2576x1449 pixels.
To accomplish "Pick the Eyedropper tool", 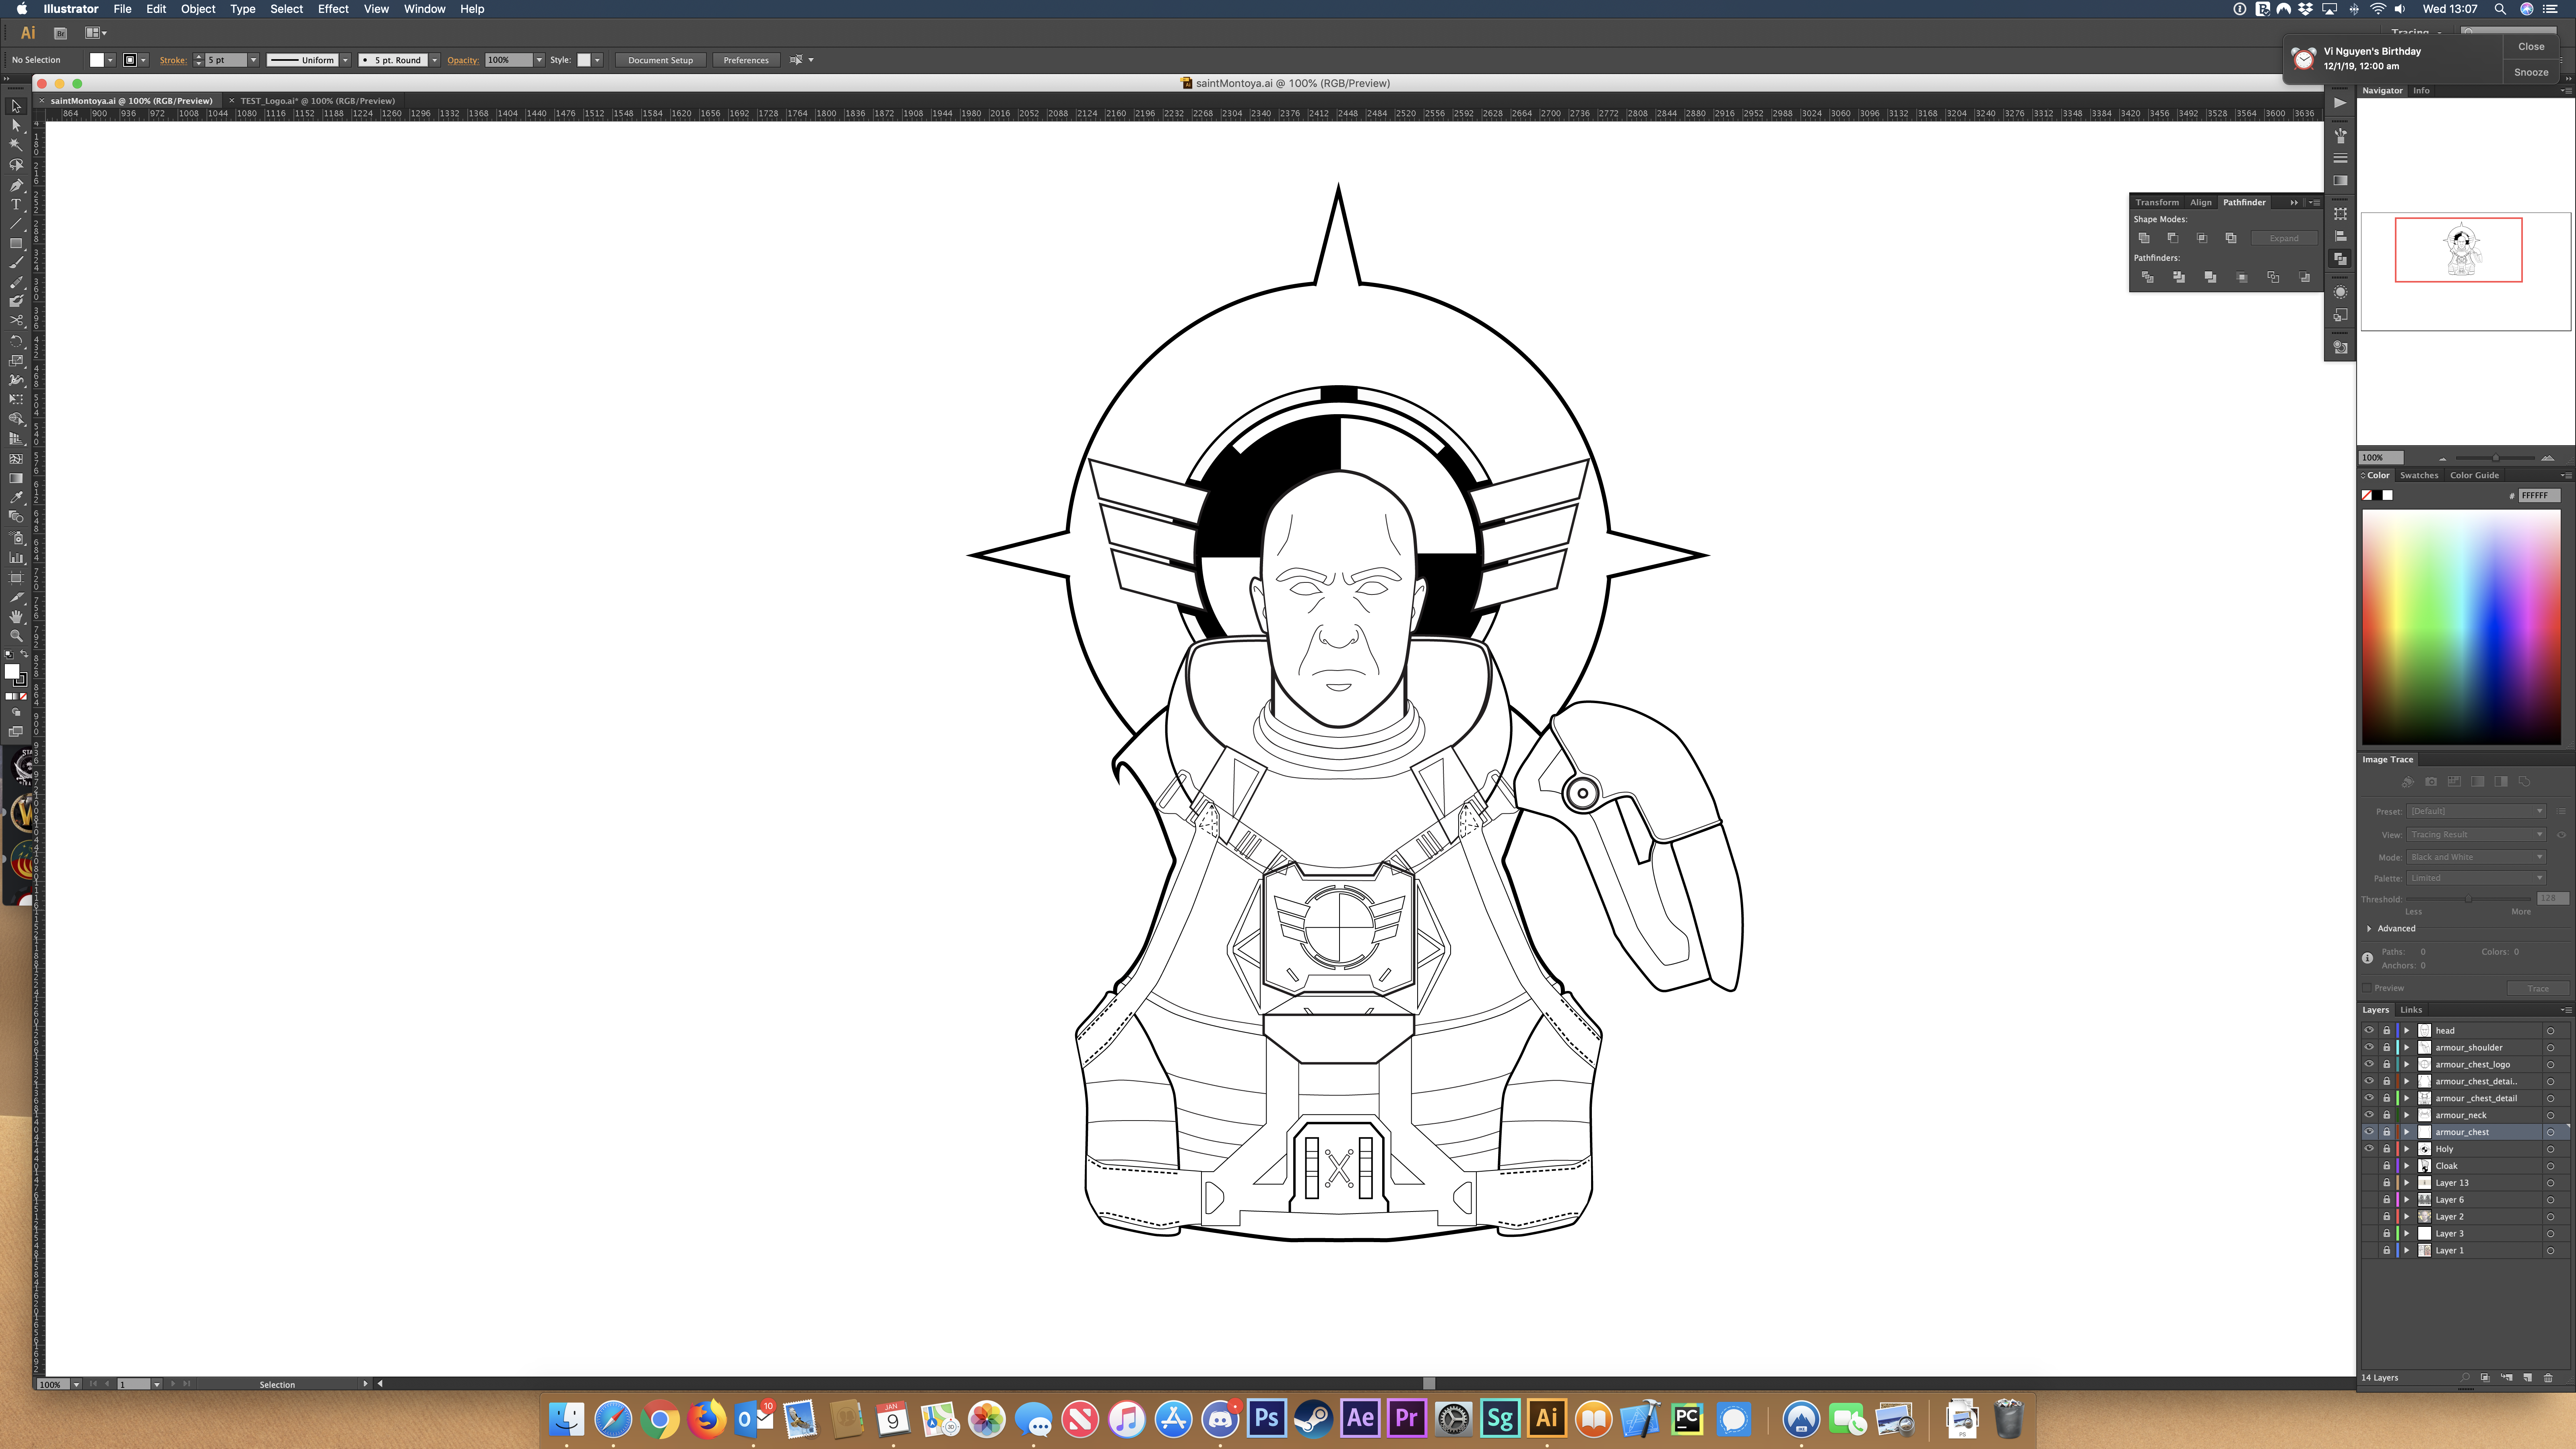I will click(16, 498).
